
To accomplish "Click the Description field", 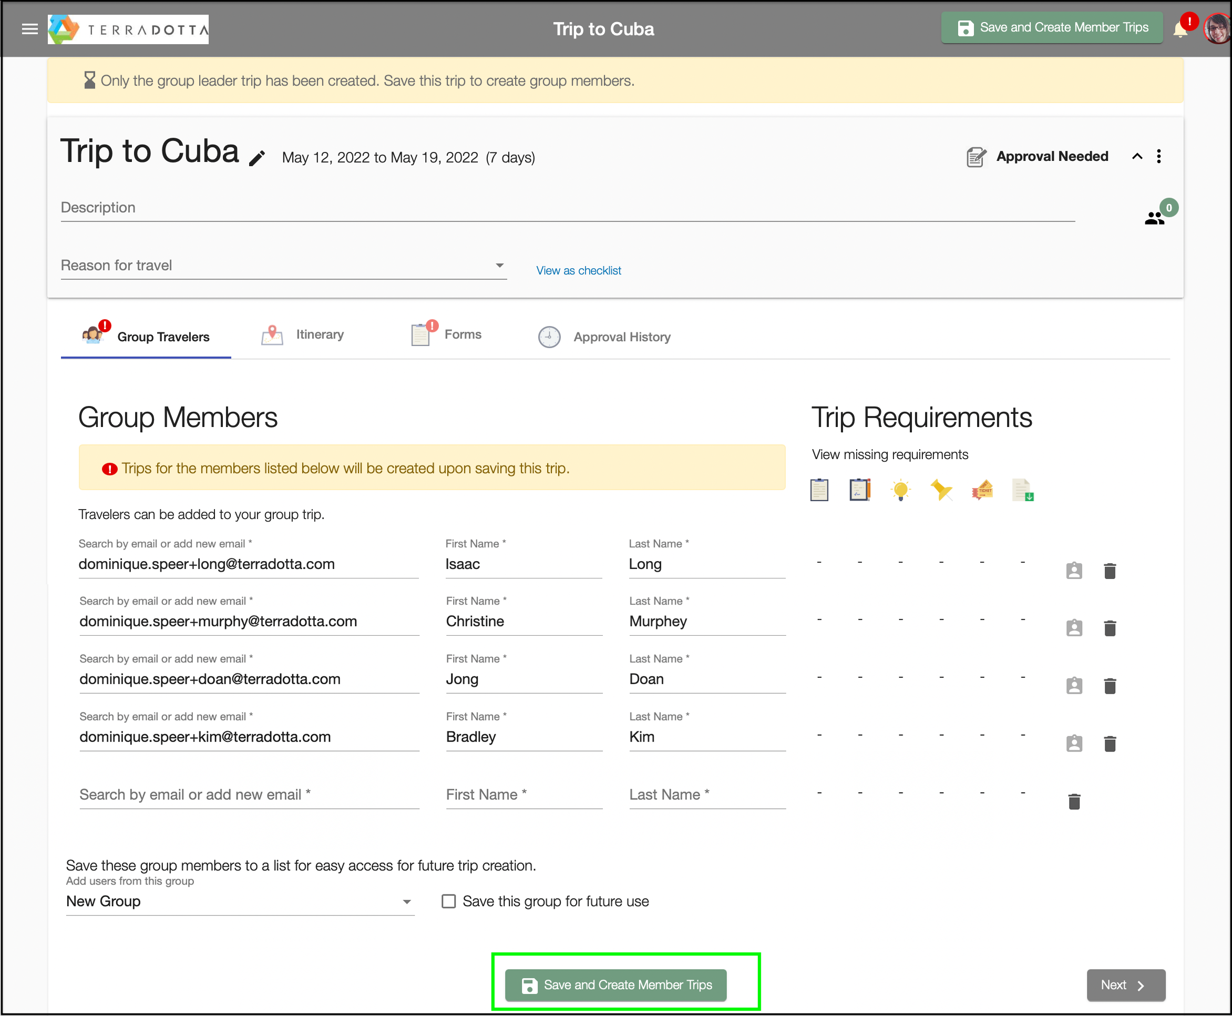I will pos(568,208).
